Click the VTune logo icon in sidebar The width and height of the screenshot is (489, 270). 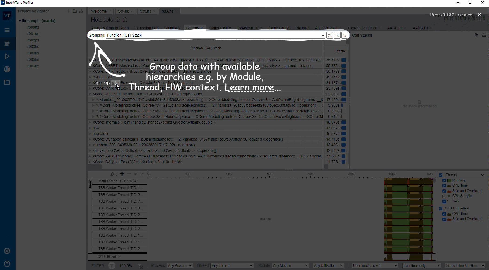tap(7, 15)
